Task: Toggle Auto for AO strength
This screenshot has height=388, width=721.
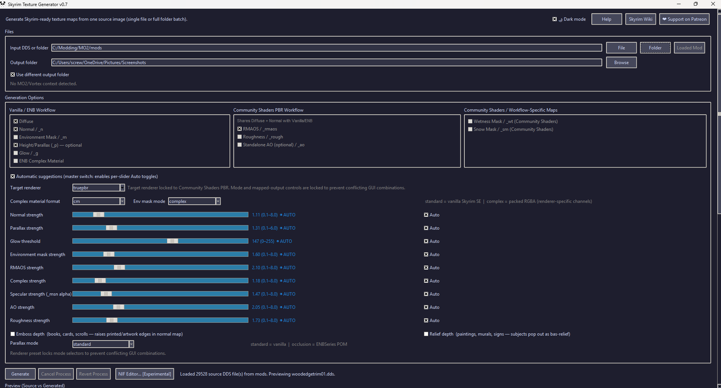Action: click(426, 307)
